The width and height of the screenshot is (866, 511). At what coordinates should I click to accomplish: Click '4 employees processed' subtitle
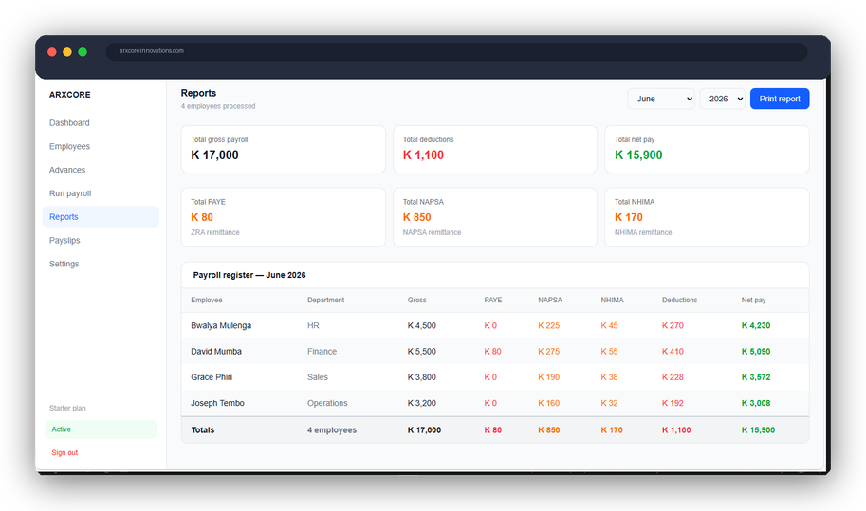click(x=218, y=106)
